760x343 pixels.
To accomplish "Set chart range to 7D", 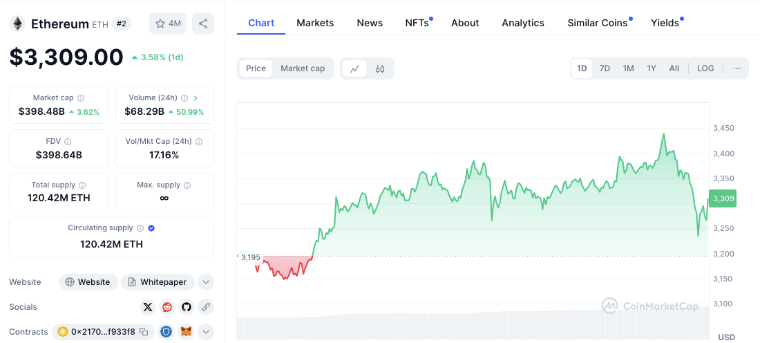I will [605, 68].
